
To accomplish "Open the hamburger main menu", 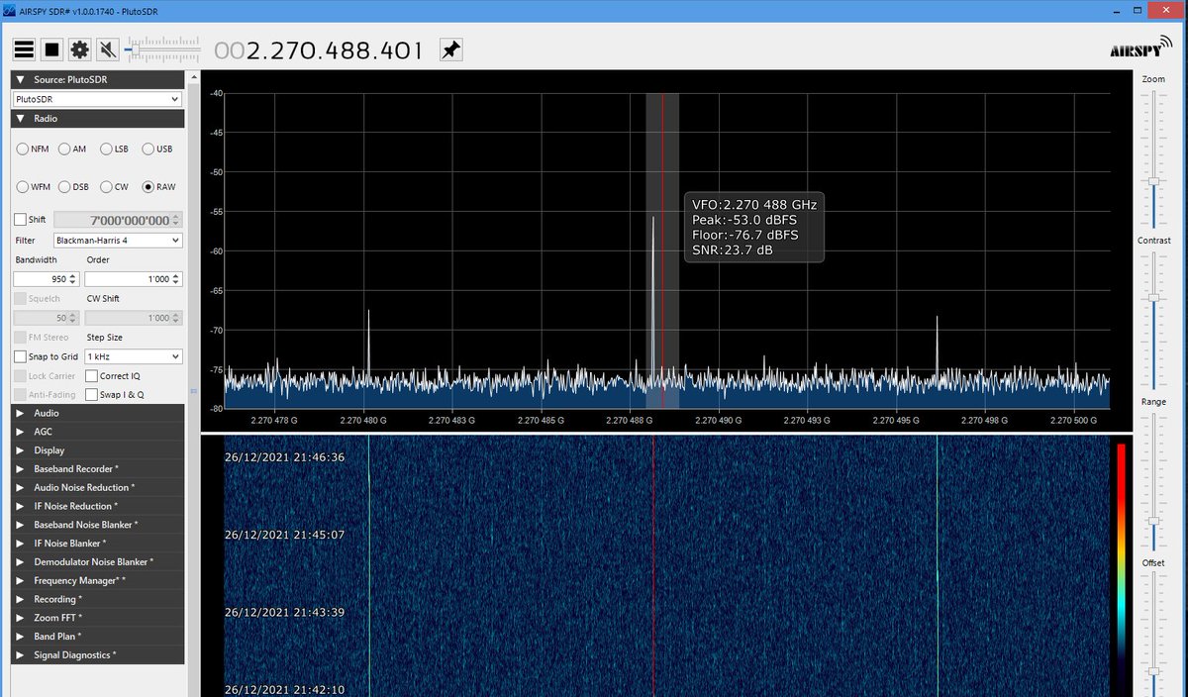I will click(x=25, y=50).
